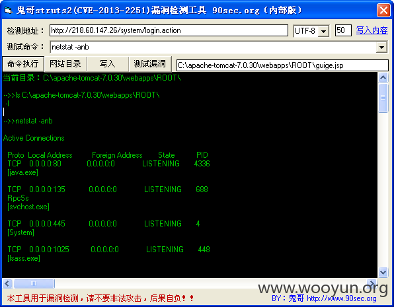Open the UTF-8 encoding dropdown
Screen dimensions: 394x307
click(x=324, y=31)
